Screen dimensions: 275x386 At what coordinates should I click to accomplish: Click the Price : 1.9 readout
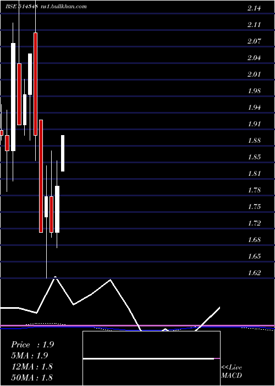click(32, 345)
